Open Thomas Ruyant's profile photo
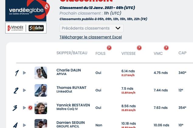Viewport: 193px width, 128px height. [x=41, y=90]
